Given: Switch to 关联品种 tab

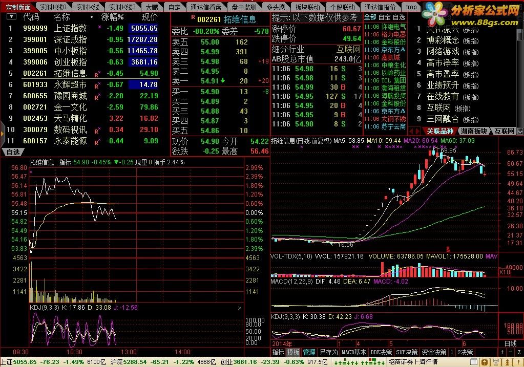Looking at the screenshot, I should [x=440, y=131].
